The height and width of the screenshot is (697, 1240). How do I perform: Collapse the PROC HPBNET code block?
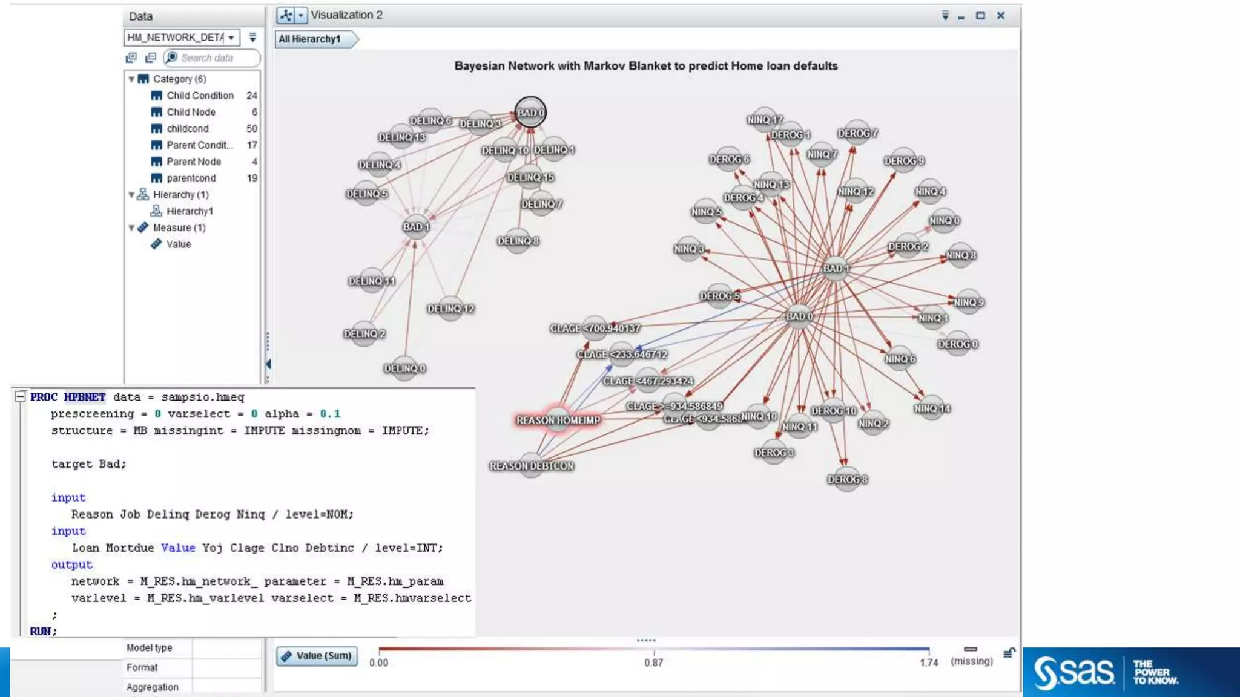point(20,397)
